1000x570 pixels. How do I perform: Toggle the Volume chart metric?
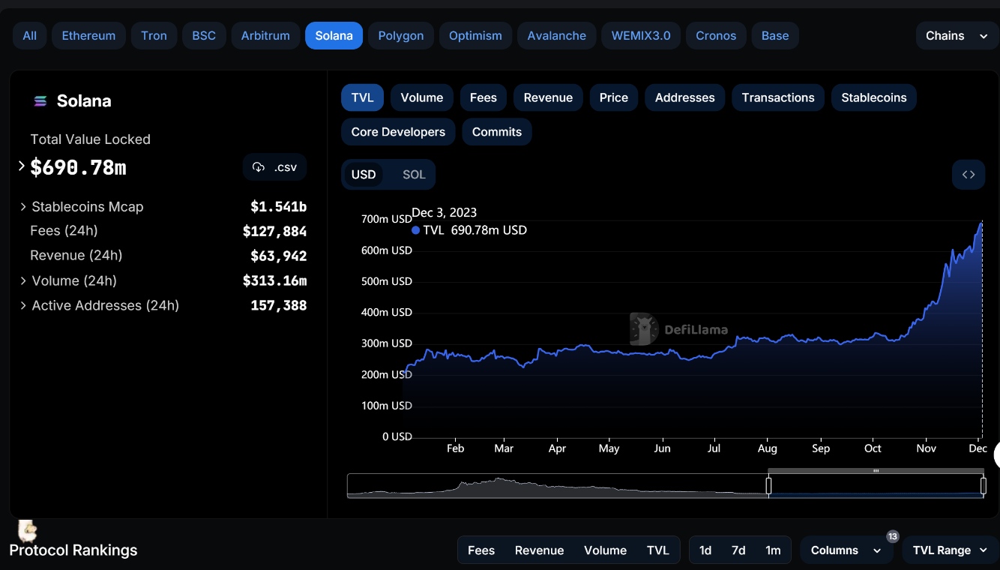(x=421, y=97)
